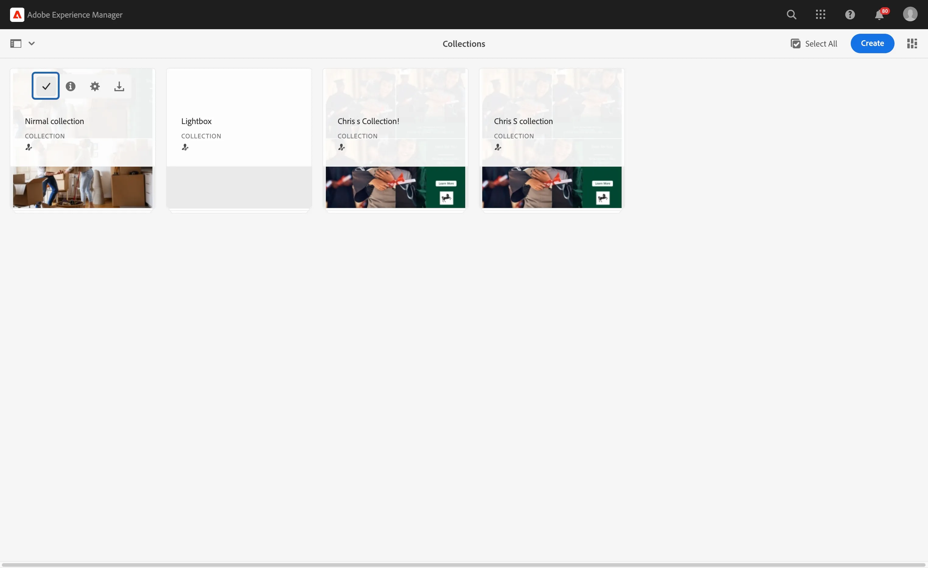Screen dimensions: 928x568
Task: Open the Chris s Collection! title
Action: [368, 121]
